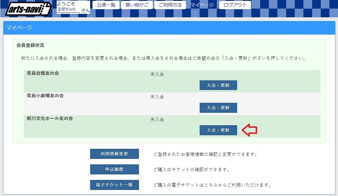Screen dimensions: 338x196
Task: Click the マイページ blue header bar
Action: (169, 28)
